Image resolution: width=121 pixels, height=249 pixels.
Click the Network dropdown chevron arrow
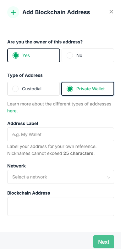pyautogui.click(x=109, y=177)
